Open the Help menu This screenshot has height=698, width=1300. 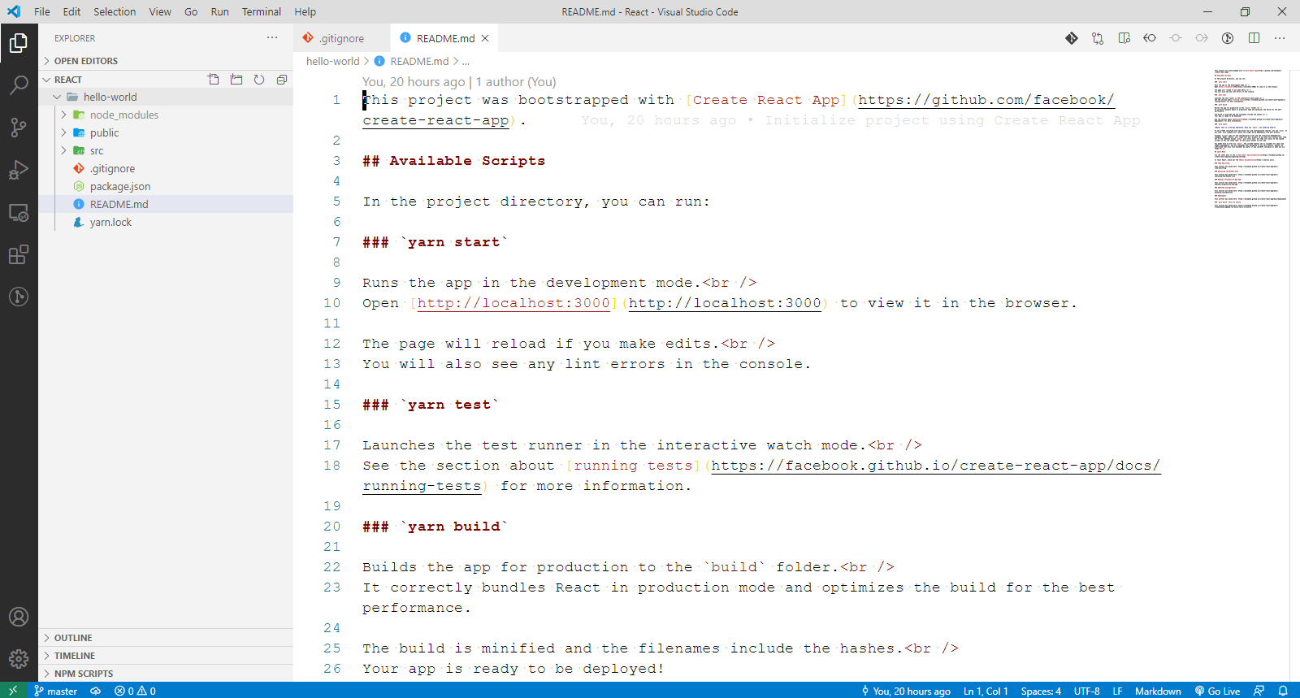coord(305,11)
